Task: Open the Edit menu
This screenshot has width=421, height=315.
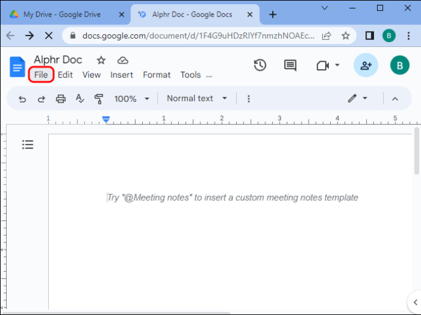Action: pos(65,74)
